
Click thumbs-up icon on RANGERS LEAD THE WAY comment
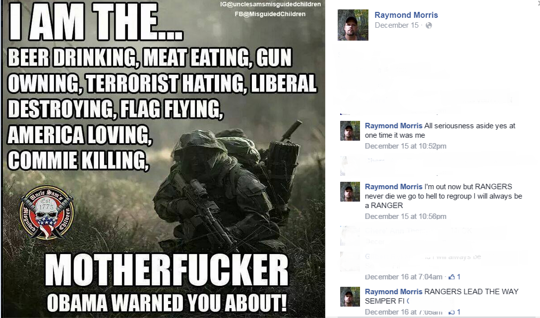452,312
